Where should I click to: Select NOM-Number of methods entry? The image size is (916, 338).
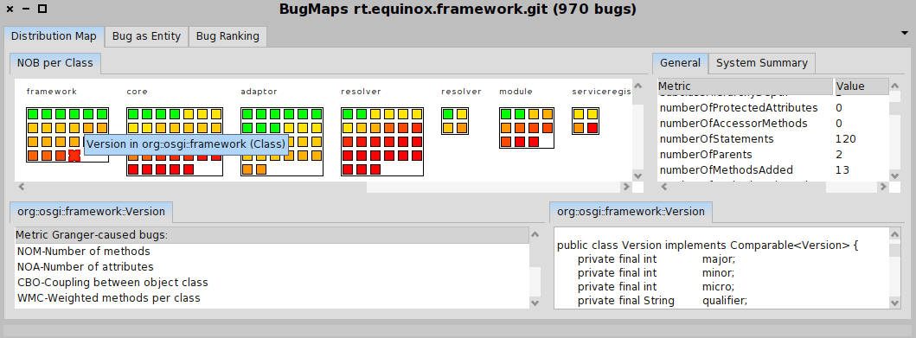click(x=272, y=252)
